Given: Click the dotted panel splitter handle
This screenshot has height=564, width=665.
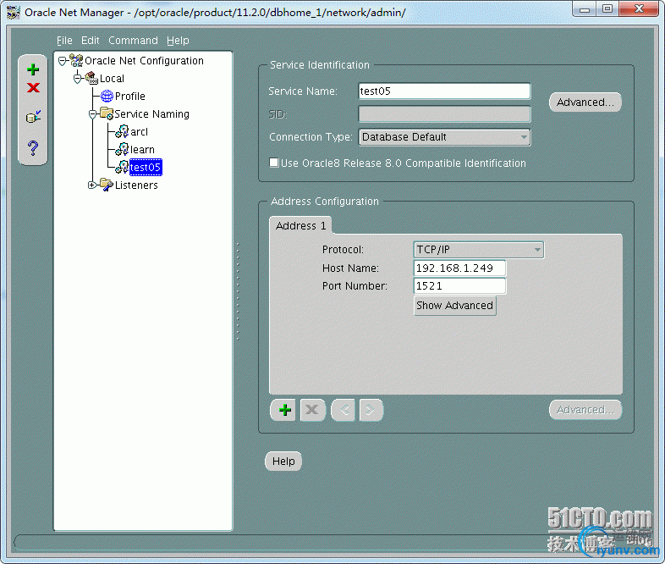Looking at the screenshot, I should [x=238, y=291].
